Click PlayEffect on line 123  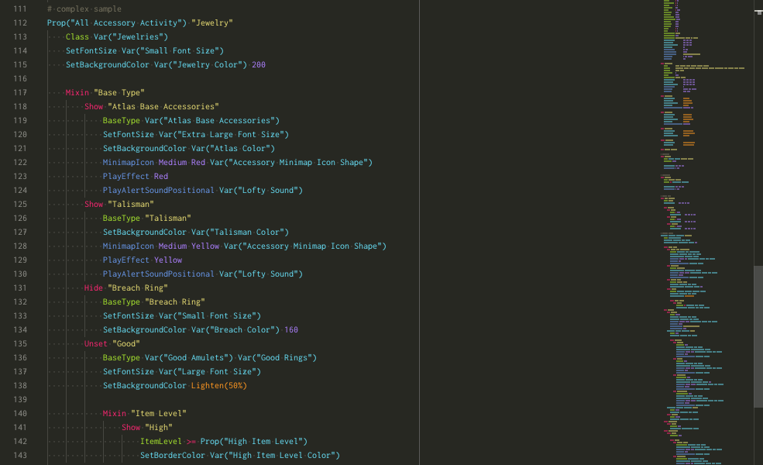126,176
